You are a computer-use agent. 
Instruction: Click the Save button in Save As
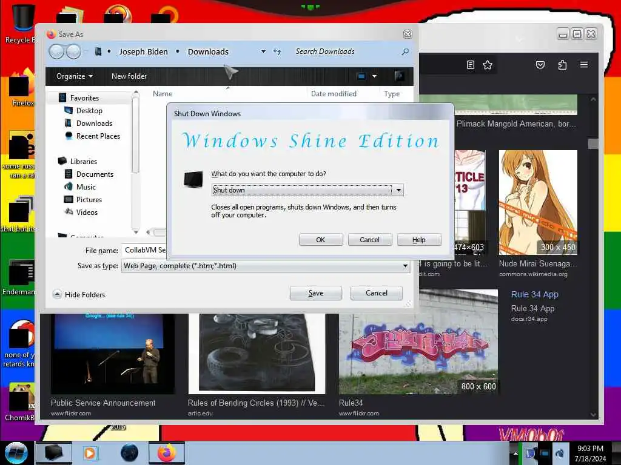(315, 293)
